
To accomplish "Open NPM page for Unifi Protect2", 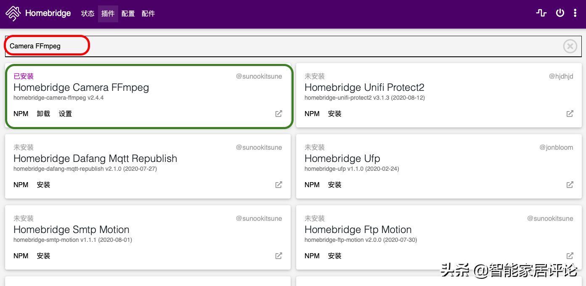I will pos(312,114).
